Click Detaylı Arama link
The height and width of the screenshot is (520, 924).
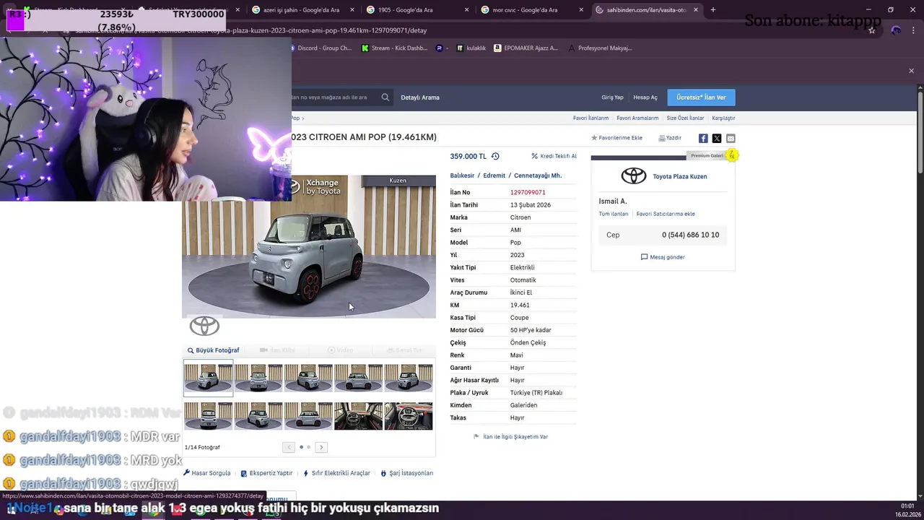click(x=420, y=97)
